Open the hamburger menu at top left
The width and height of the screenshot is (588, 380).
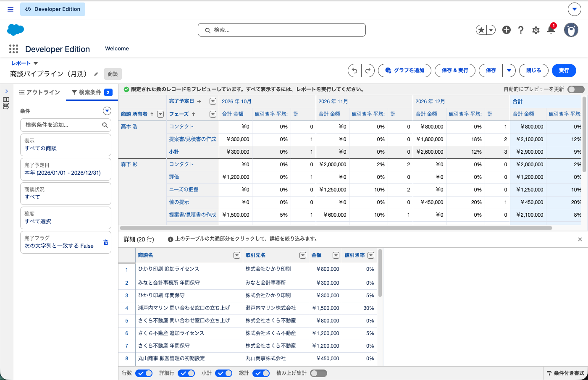click(x=10, y=9)
